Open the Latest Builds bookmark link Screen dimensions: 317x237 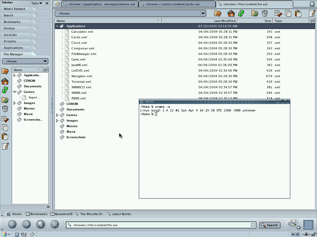point(119,214)
